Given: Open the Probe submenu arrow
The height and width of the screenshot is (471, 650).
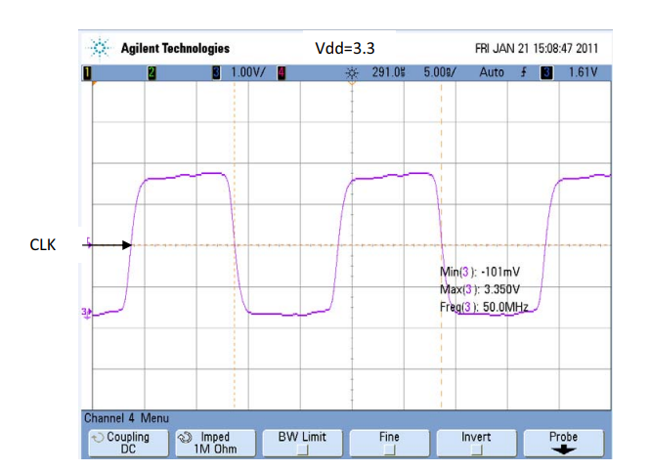Looking at the screenshot, I should point(563,450).
